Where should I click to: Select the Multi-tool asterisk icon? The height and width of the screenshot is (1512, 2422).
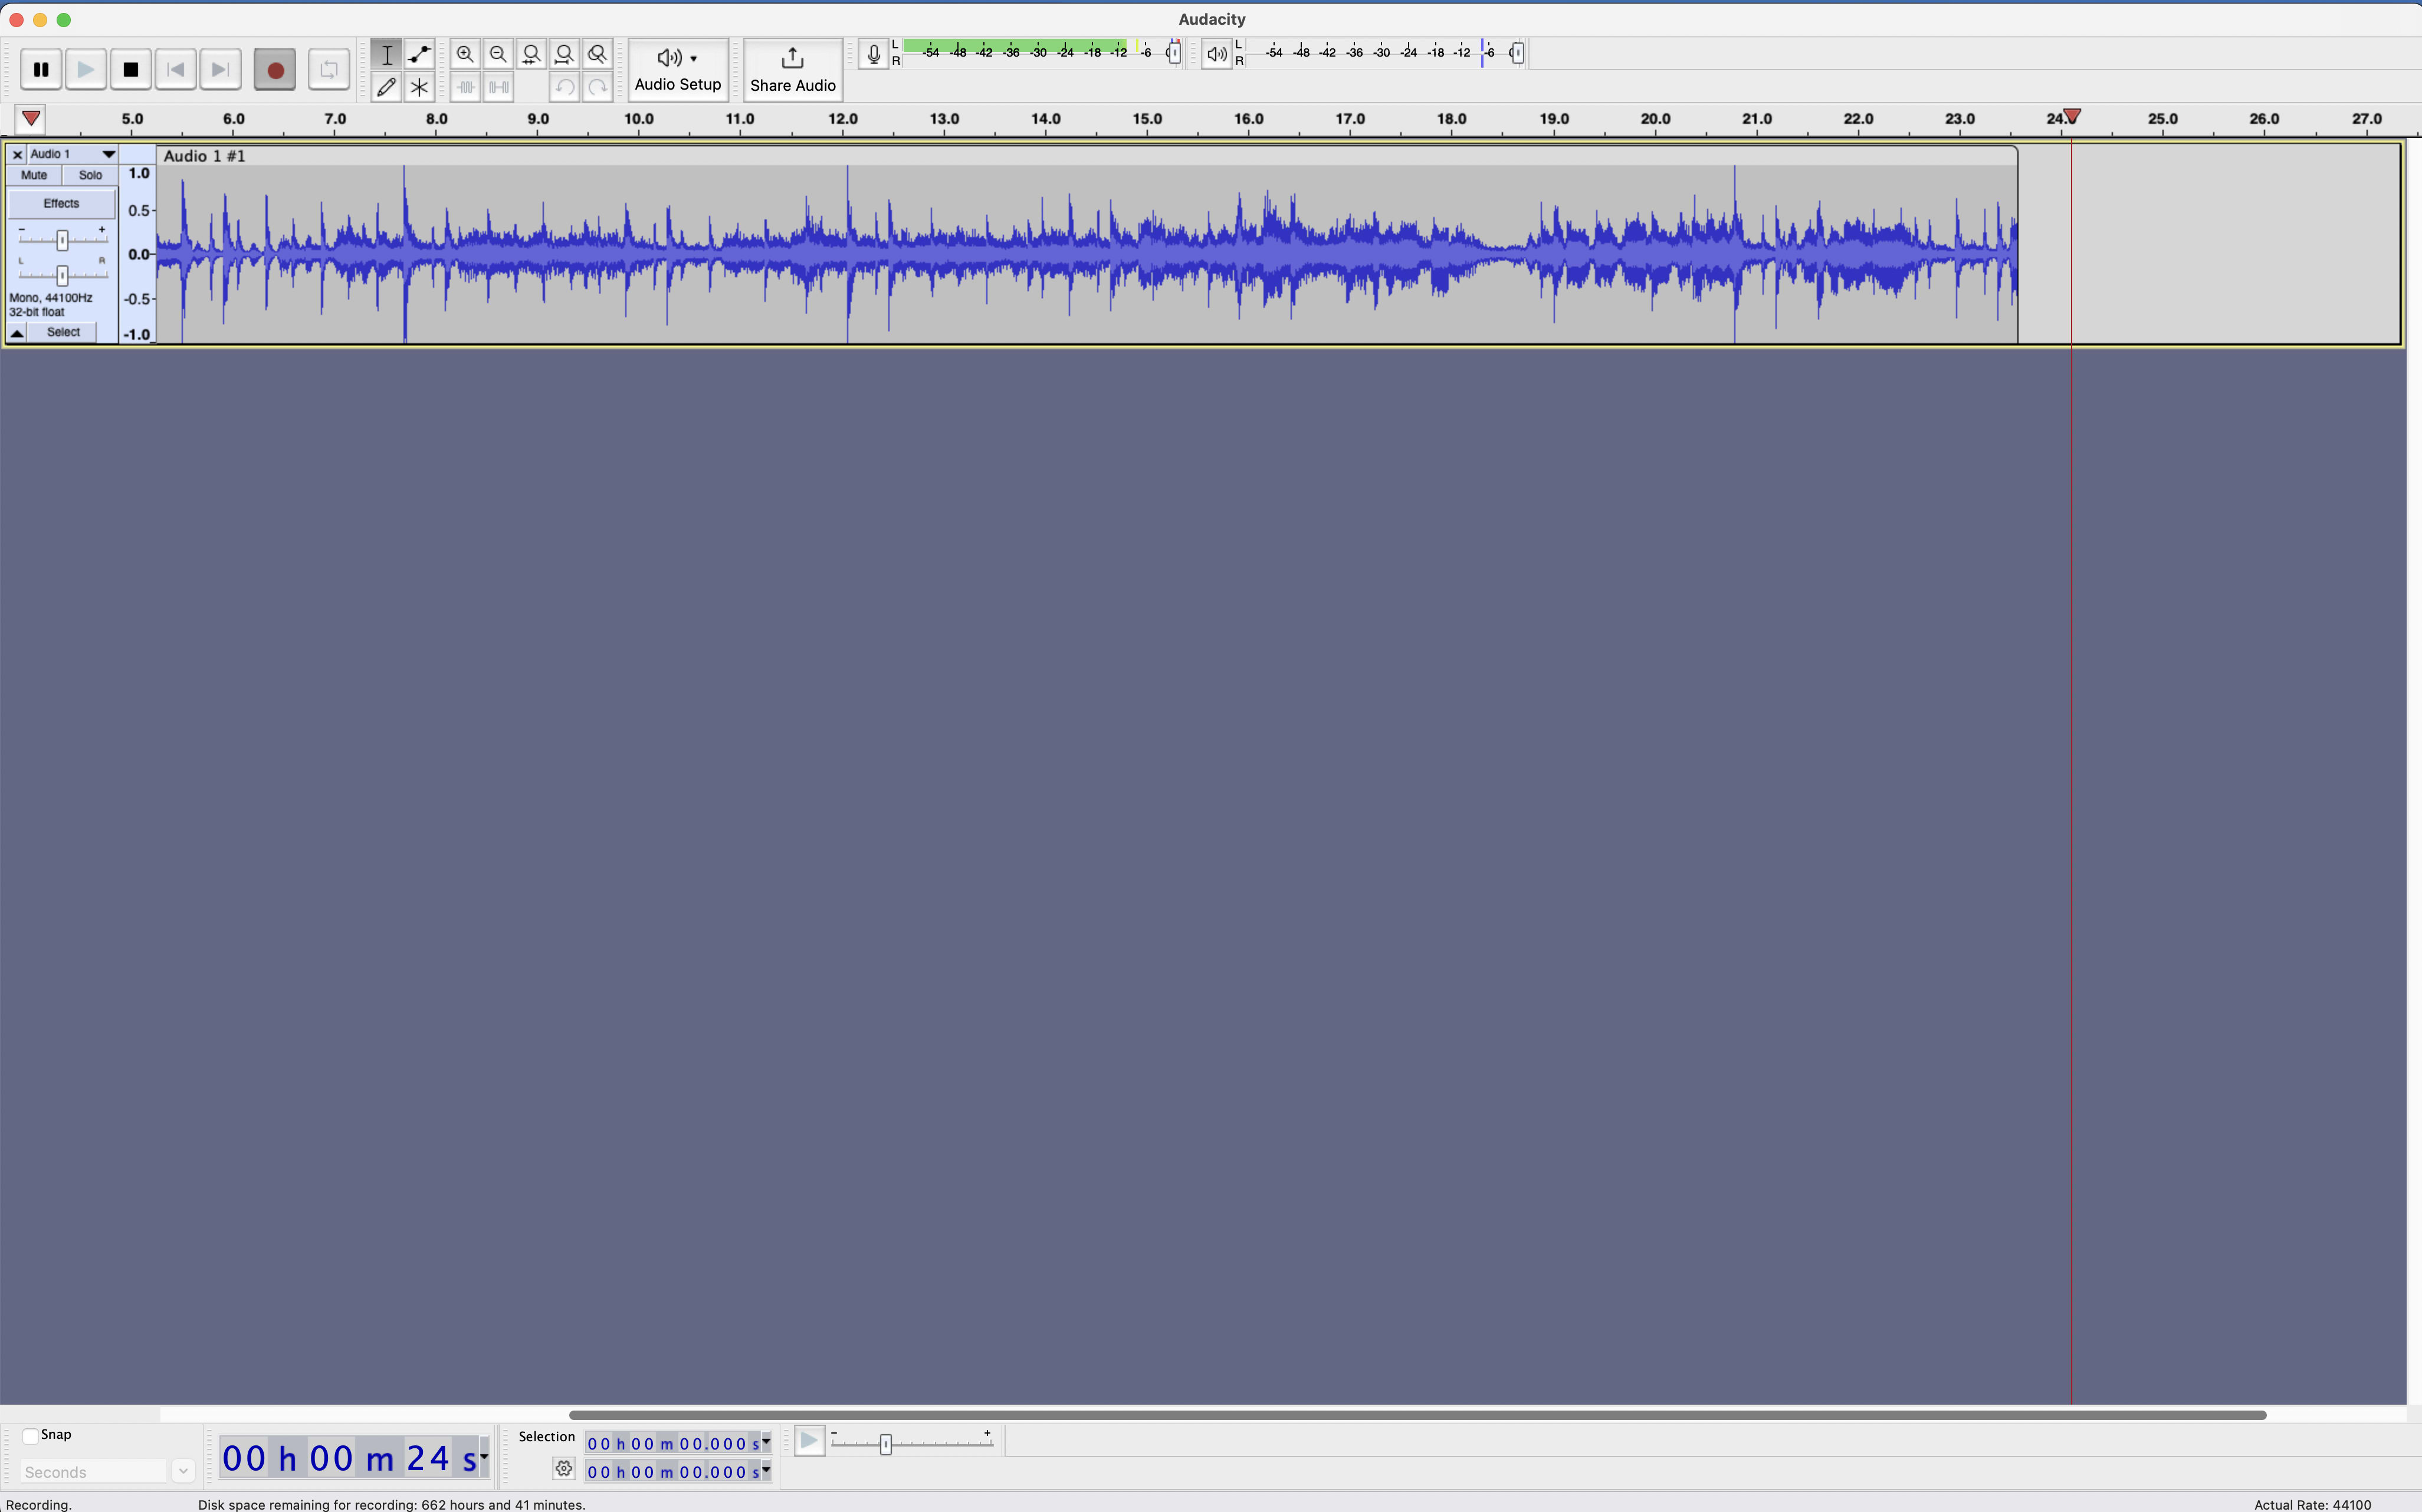click(419, 88)
